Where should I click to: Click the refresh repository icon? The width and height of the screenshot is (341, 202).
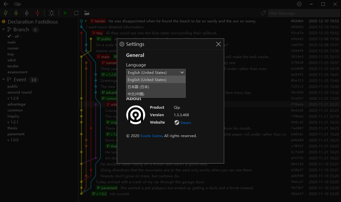coord(76,13)
